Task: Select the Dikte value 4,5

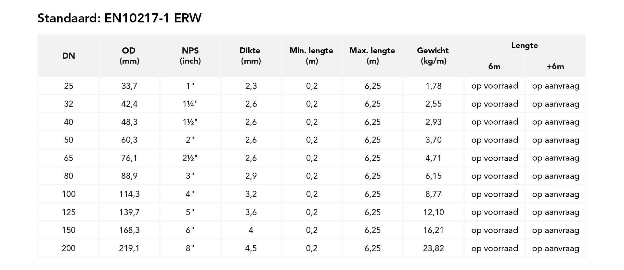Action: (x=251, y=248)
